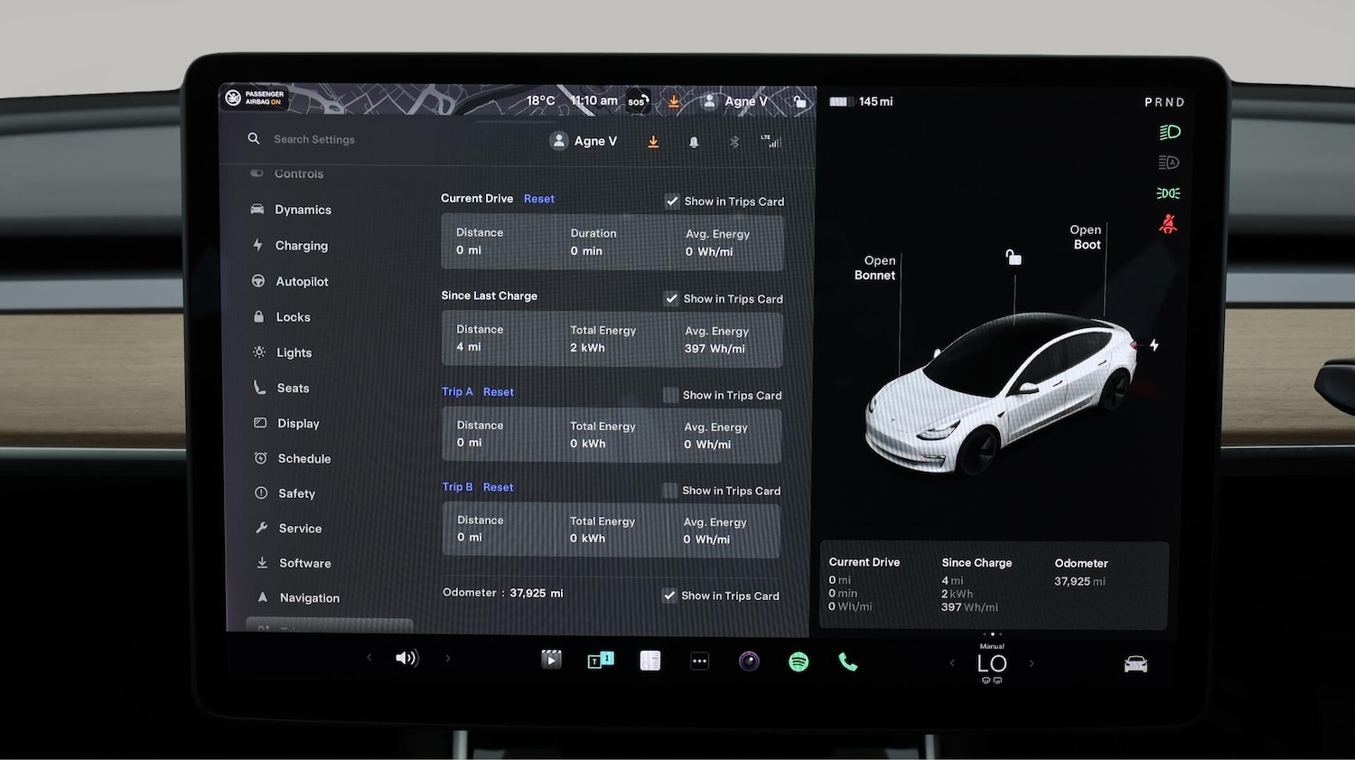Tap the green parking lights indicator
Screen dimensions: 1355x760
point(1168,193)
